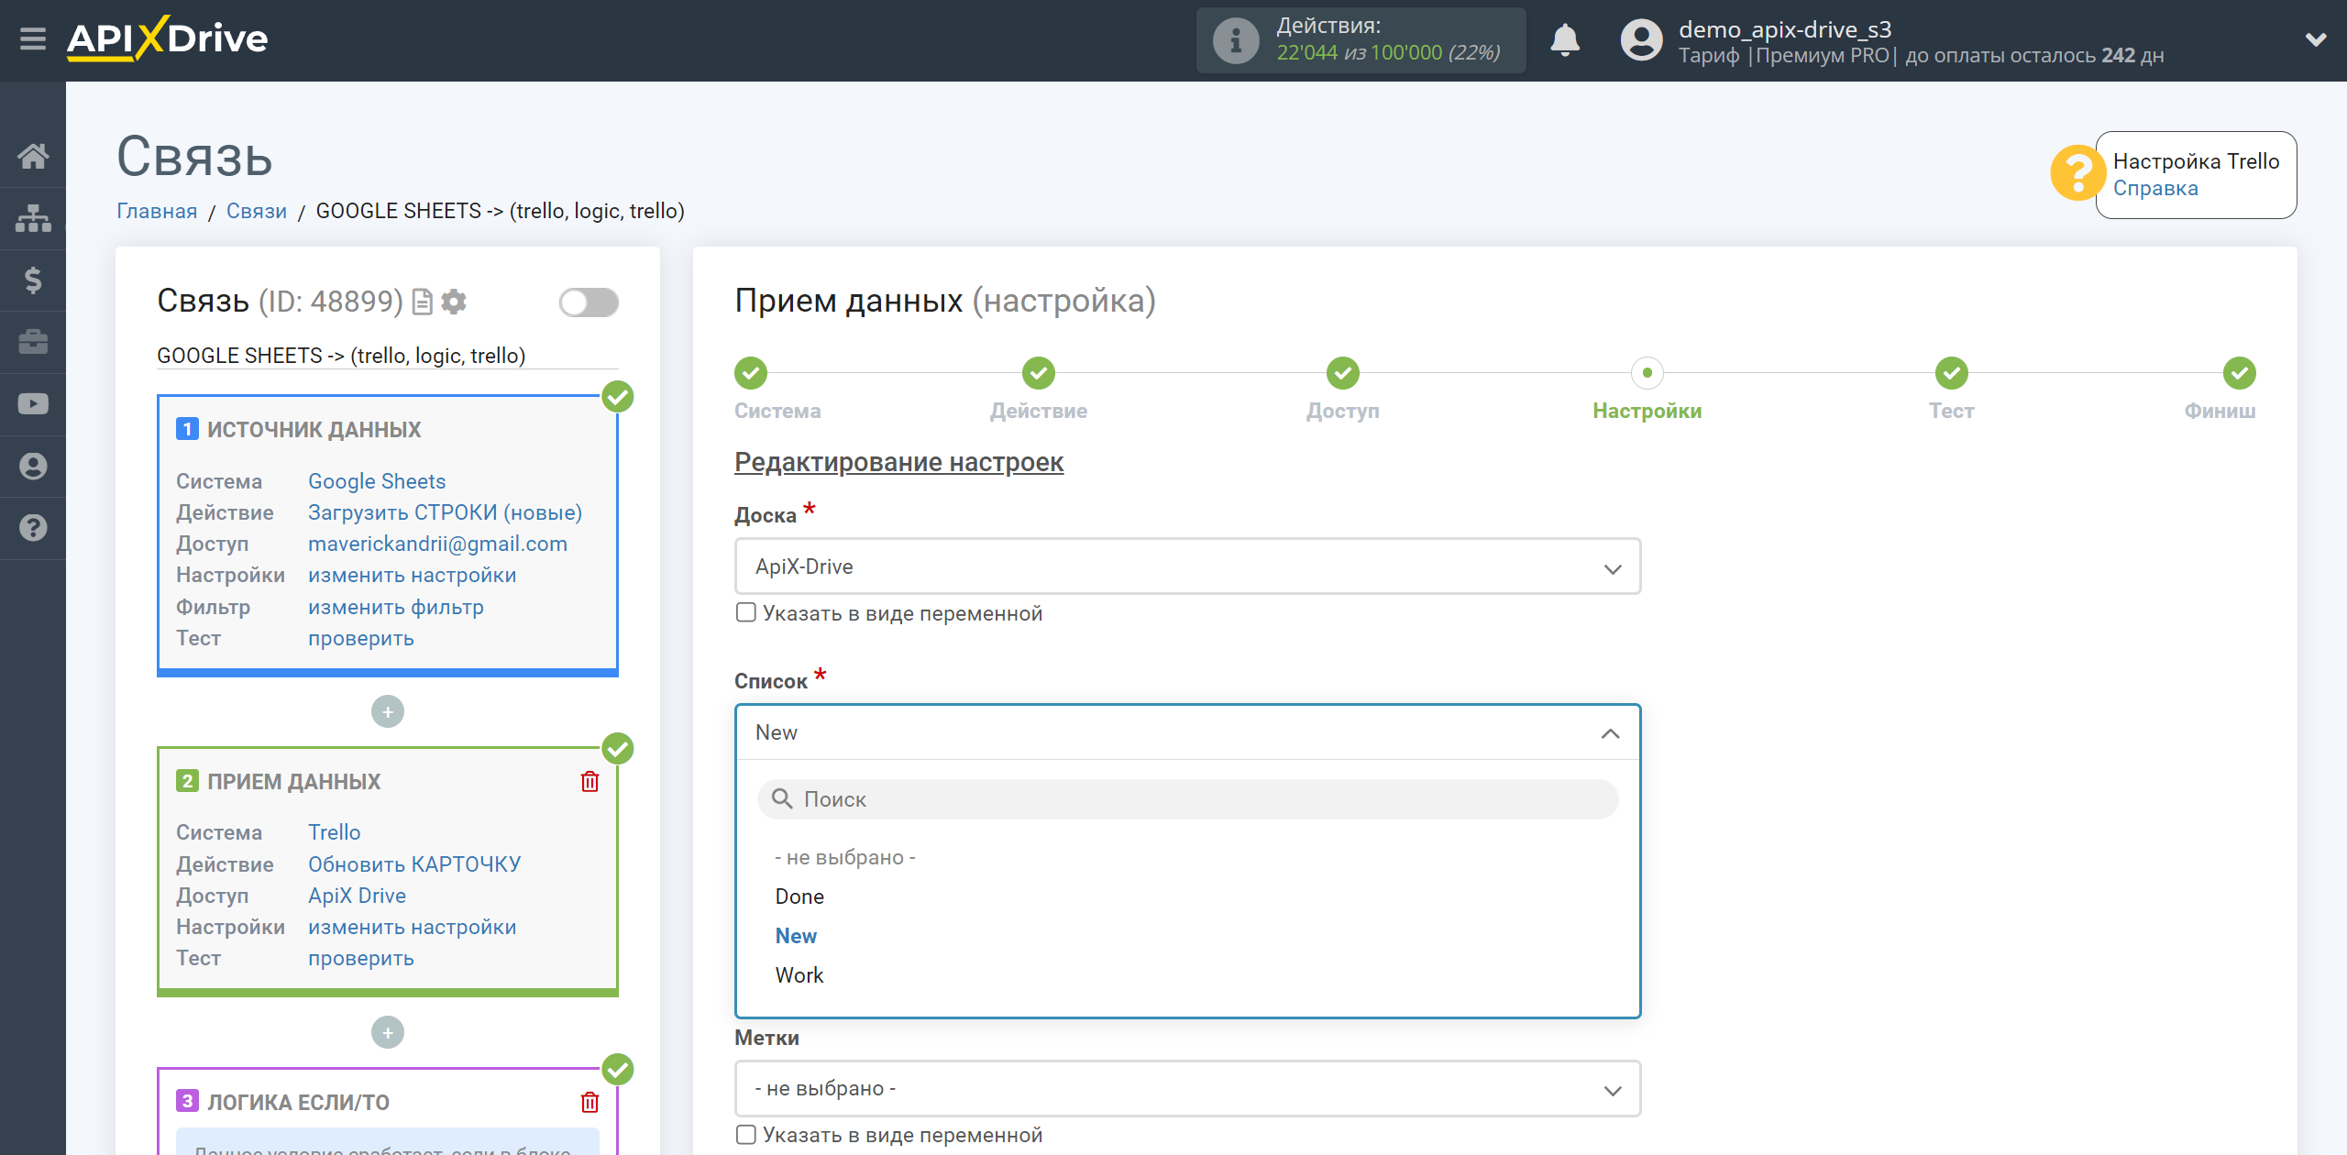The height and width of the screenshot is (1155, 2347).
Task: Open notifications bell
Action: pos(1565,40)
